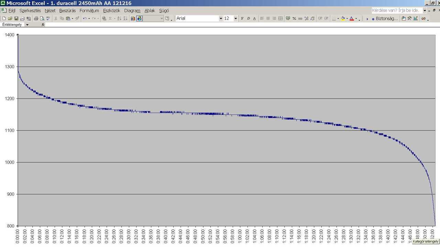Open the undo history dropdown arrow
Image resolution: width=440 pixels, height=247 pixels.
coord(89,19)
